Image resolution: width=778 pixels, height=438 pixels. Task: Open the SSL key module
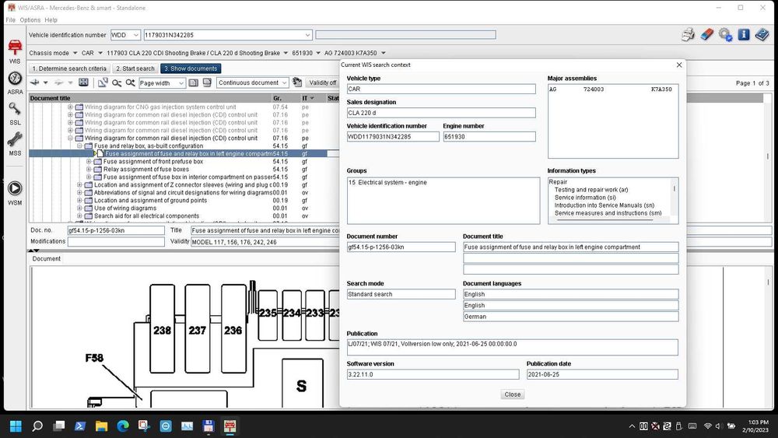point(15,110)
